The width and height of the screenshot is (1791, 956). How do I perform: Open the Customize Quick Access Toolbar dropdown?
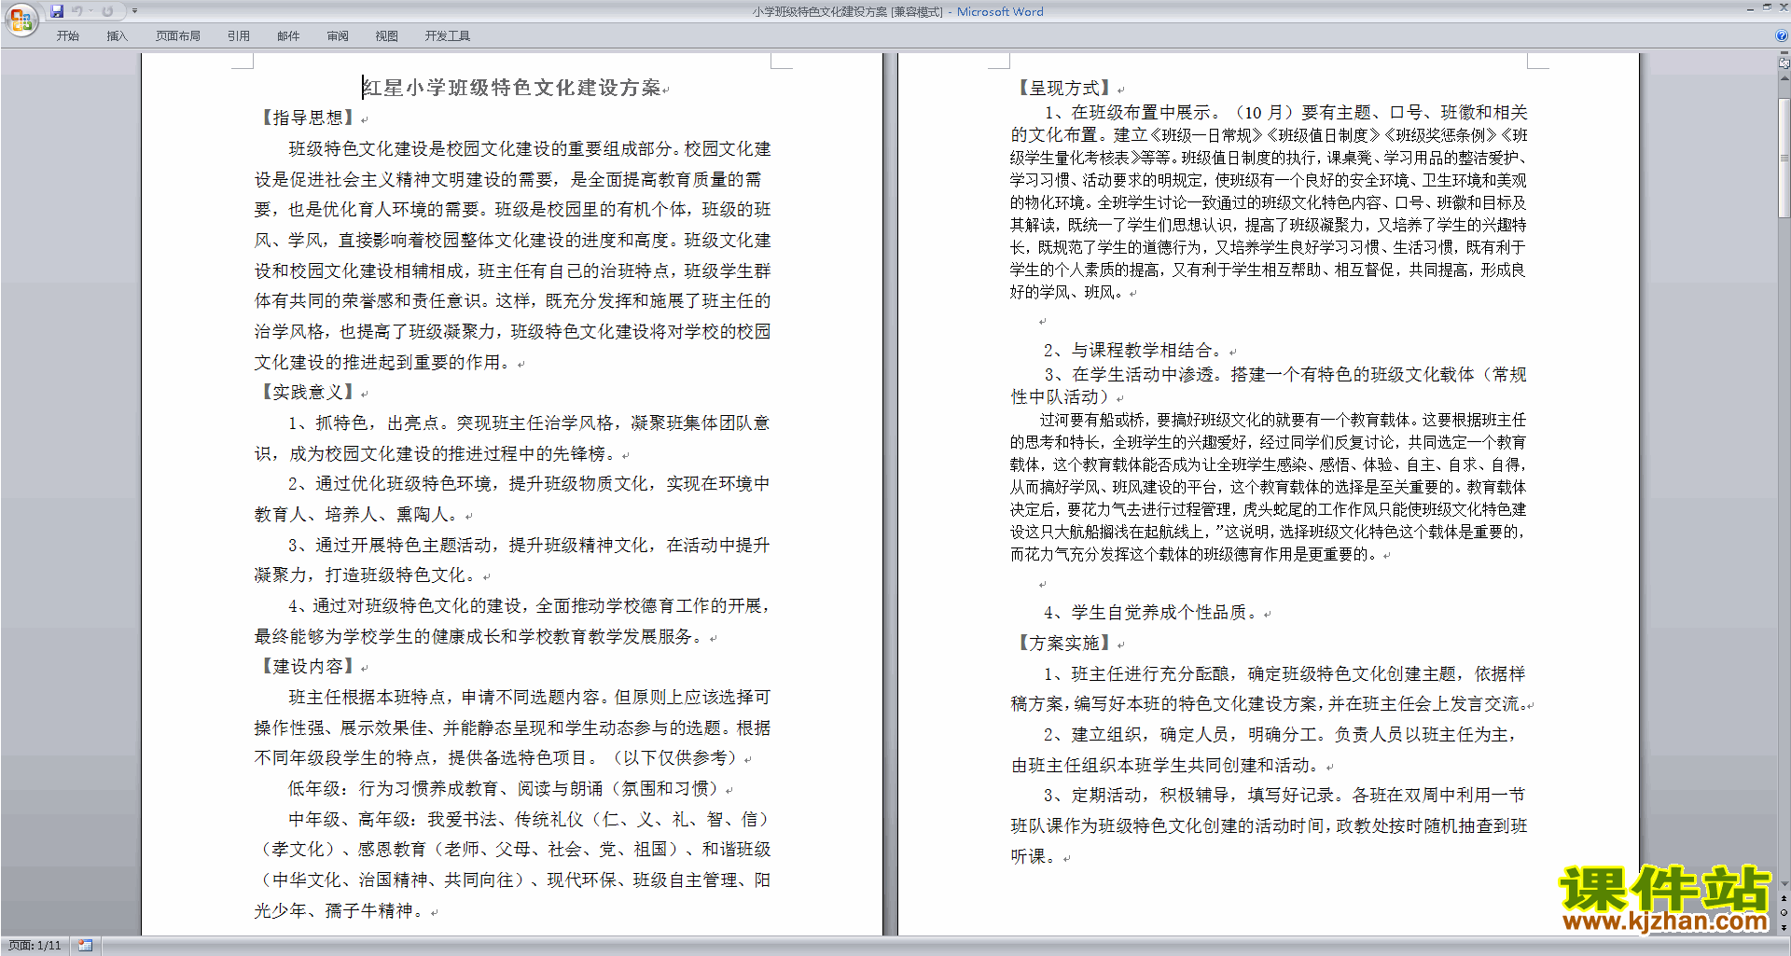click(134, 11)
